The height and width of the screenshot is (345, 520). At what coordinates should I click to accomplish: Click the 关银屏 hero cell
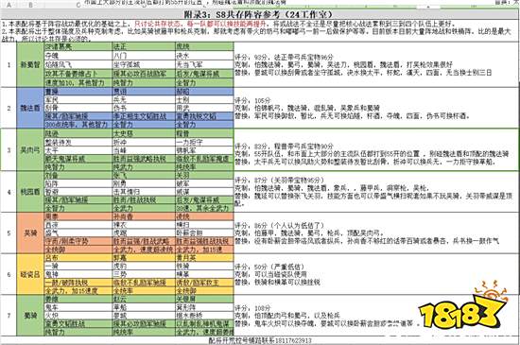(204, 299)
